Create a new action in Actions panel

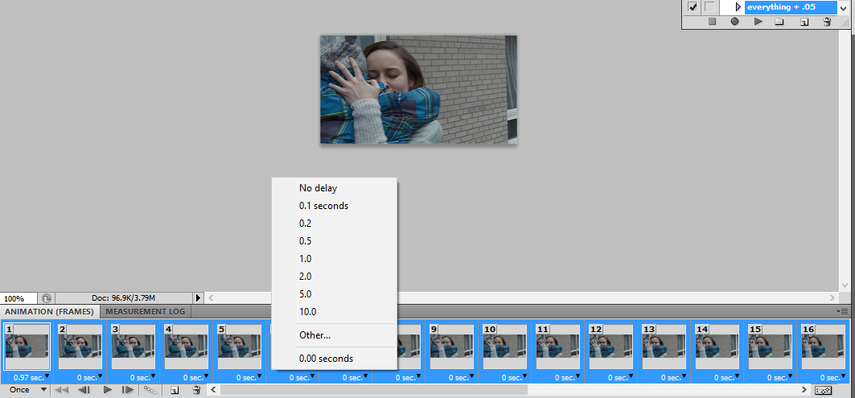804,22
